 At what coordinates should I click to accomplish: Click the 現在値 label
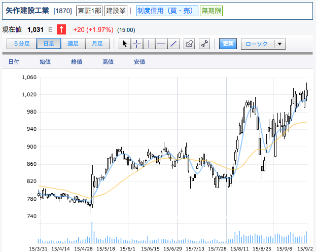click(12, 29)
